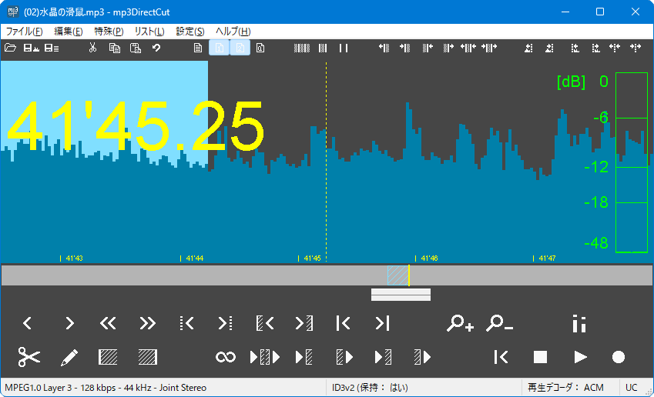The width and height of the screenshot is (654, 397).
Task: Click hatched block followed by play arrow
Action: click(x=422, y=357)
